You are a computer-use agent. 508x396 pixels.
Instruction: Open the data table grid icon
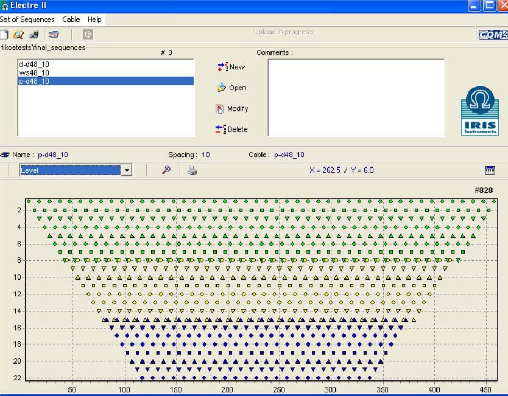pos(490,170)
